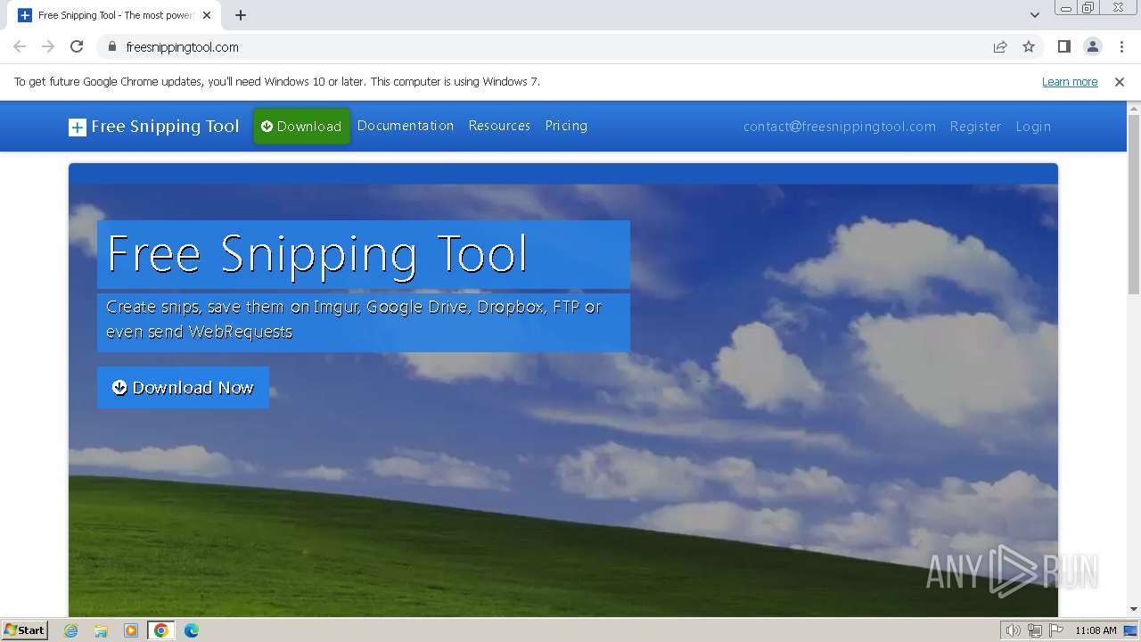The height and width of the screenshot is (642, 1141).
Task: View site info via the padlock icon
Action: (111, 46)
